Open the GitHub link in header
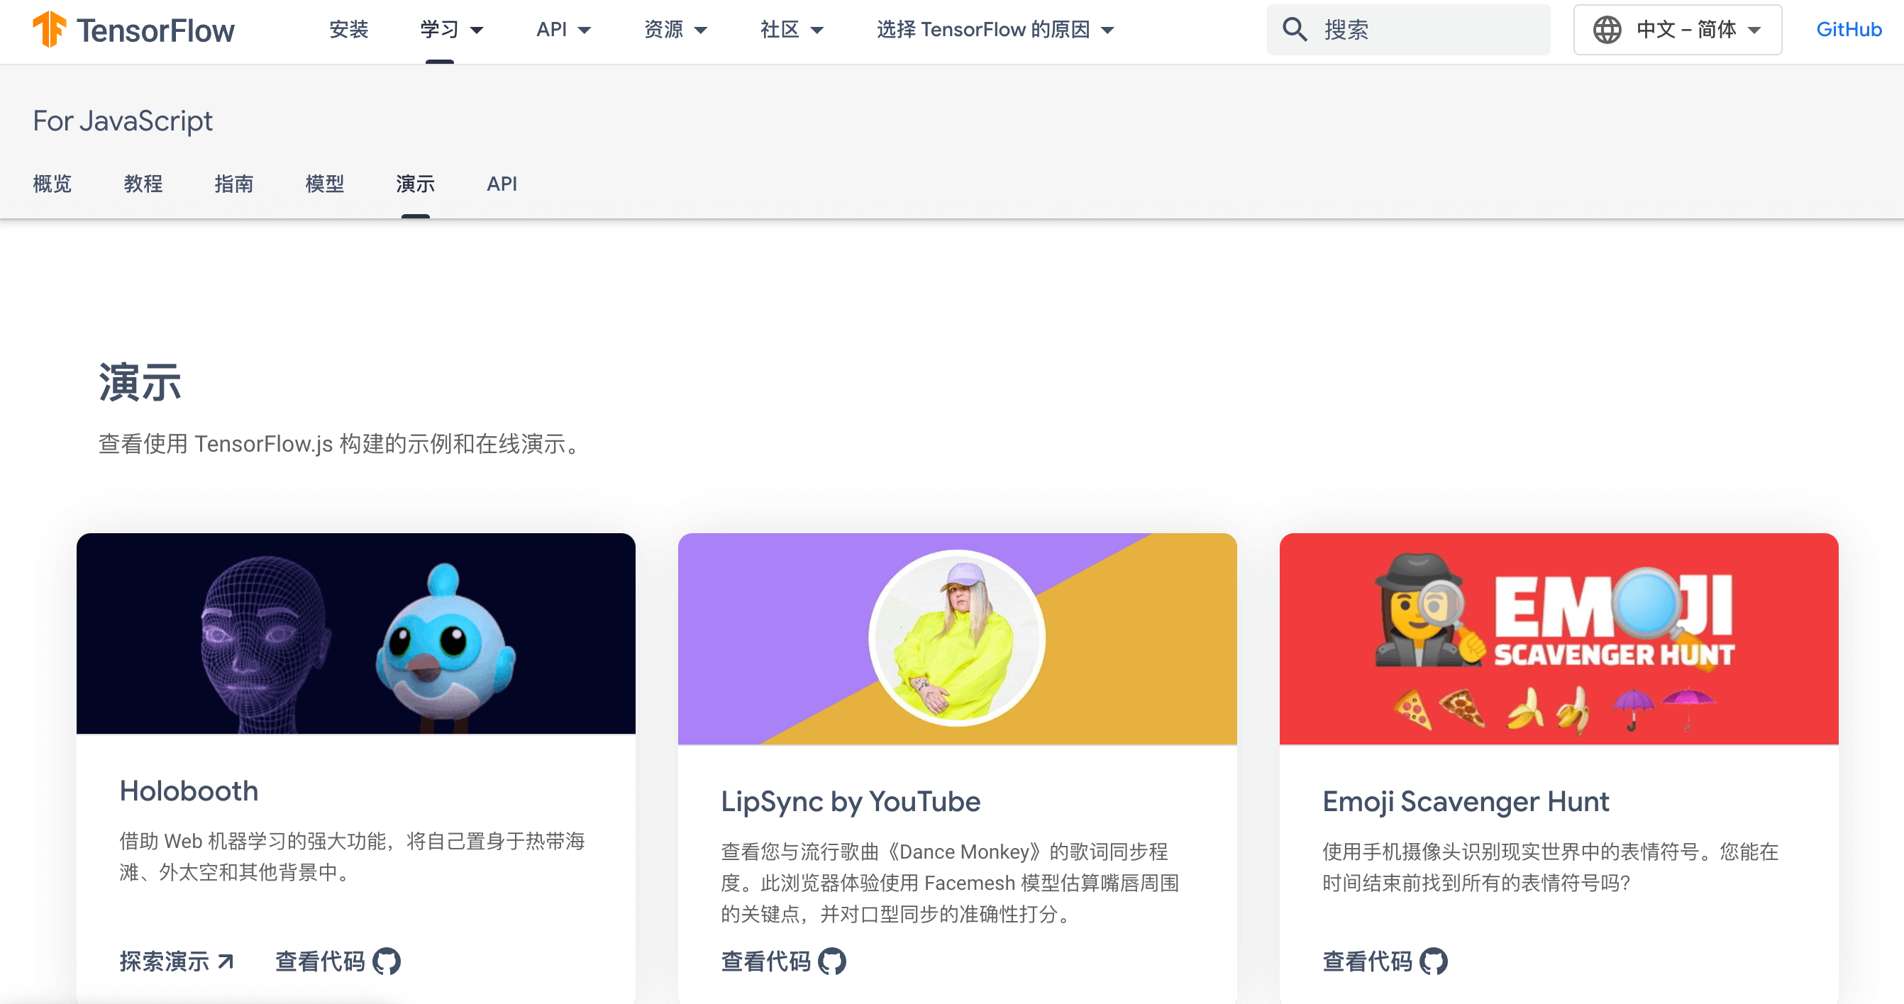 pyautogui.click(x=1849, y=30)
